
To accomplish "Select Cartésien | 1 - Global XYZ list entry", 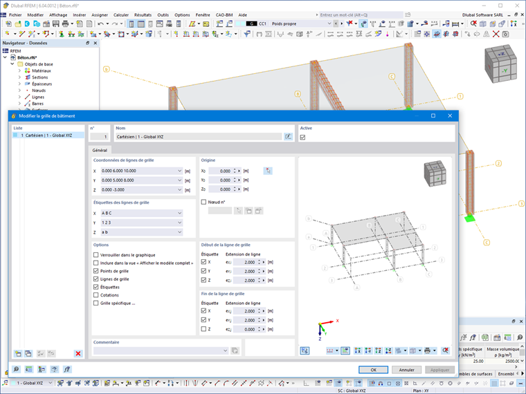I will 48,135.
